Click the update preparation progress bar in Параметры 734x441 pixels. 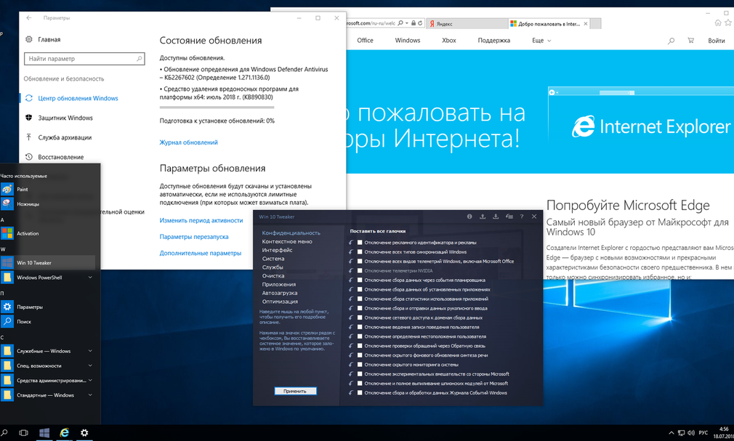tap(217, 108)
